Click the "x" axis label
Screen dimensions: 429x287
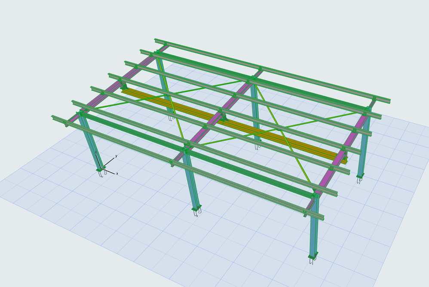pos(117,174)
